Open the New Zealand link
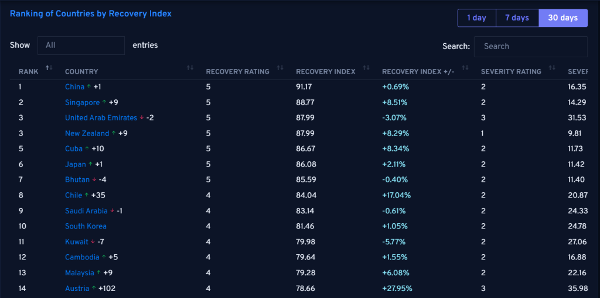The image size is (600, 298). click(87, 134)
